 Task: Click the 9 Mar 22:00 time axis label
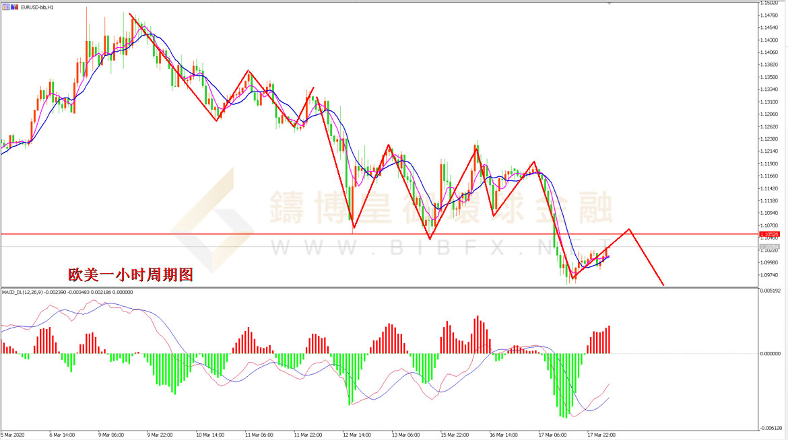click(160, 435)
